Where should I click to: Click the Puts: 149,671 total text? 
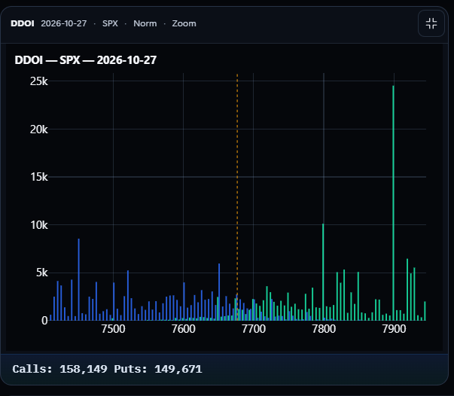pyautogui.click(x=158, y=369)
